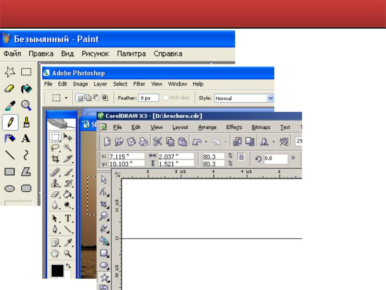Choose Photoshop's Lasso tool
The image size is (386, 290).
[x=55, y=148]
